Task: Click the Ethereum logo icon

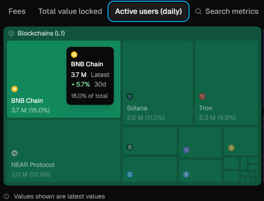Action: coord(186,174)
